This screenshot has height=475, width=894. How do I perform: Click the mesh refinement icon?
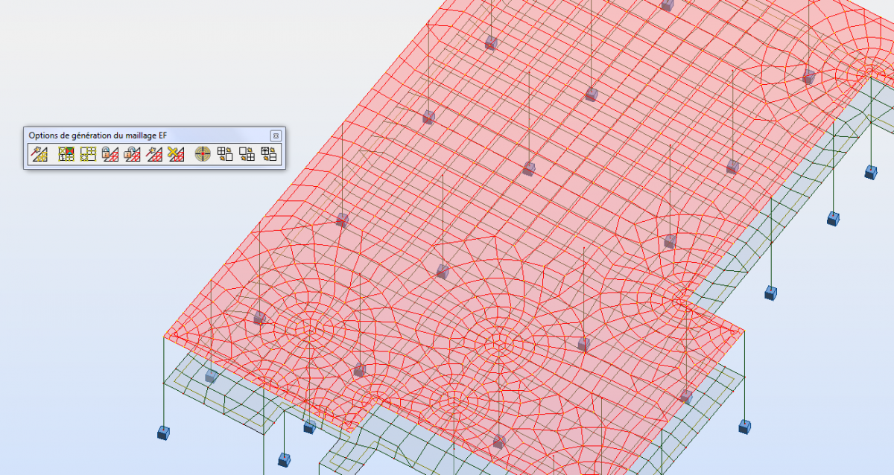click(247, 154)
